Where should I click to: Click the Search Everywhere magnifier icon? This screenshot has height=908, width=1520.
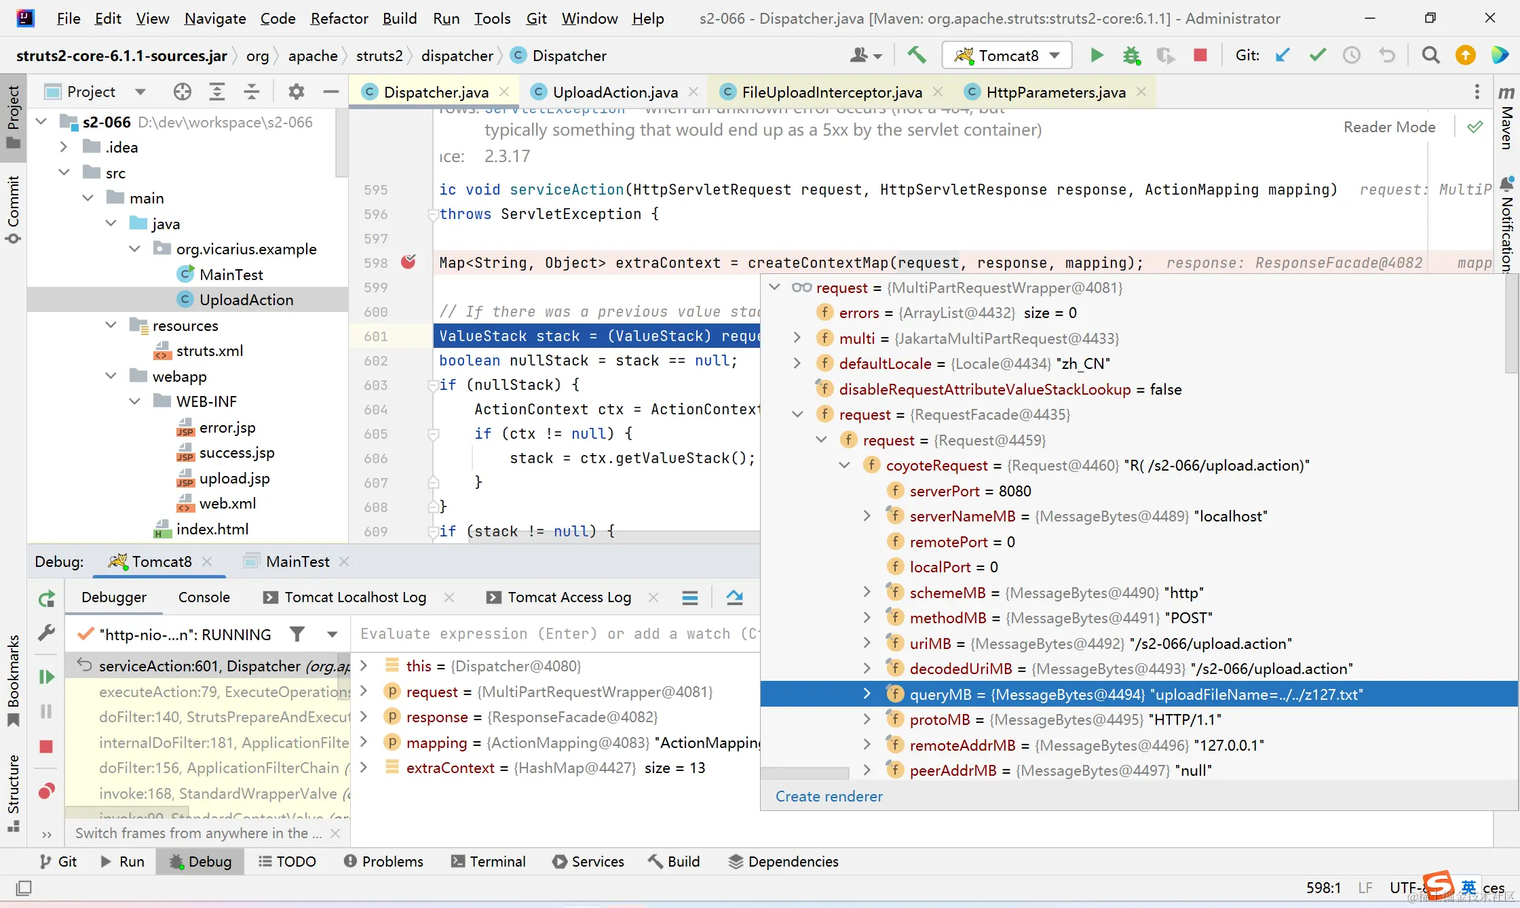(1430, 56)
